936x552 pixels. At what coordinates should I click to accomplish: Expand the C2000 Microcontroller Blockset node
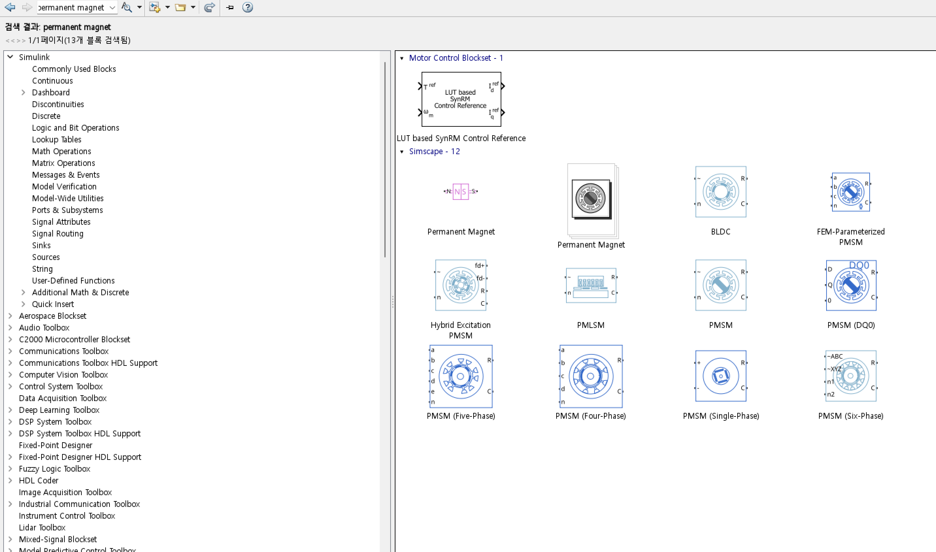point(10,340)
